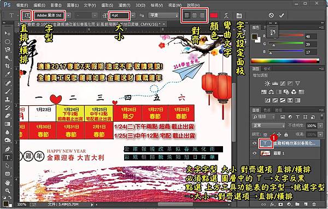Left align text
Viewport: 328px width, 209px height.
point(187,15)
